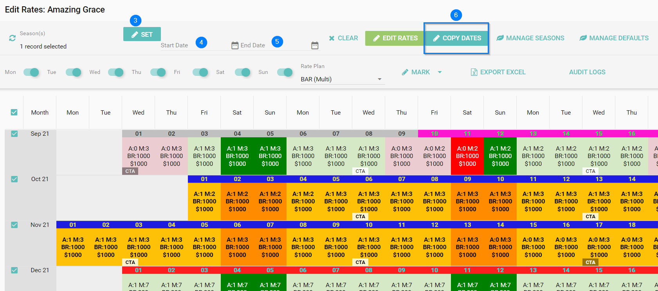658x291 pixels.
Task: Click the Manage Defaults leaf icon
Action: click(x=583, y=38)
